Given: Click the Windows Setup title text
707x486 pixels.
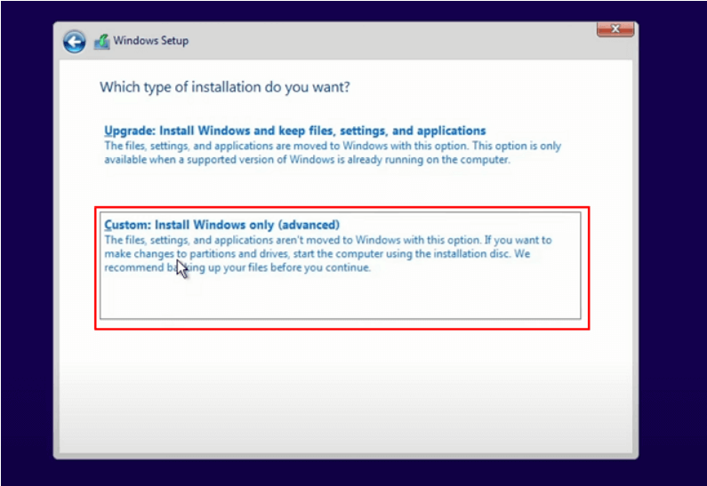Looking at the screenshot, I should tap(150, 41).
